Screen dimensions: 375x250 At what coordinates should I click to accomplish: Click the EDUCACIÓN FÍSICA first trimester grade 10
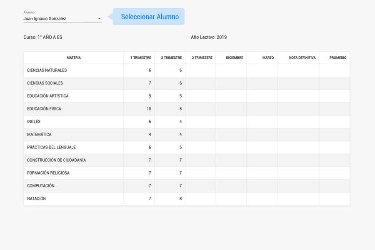tap(148, 109)
